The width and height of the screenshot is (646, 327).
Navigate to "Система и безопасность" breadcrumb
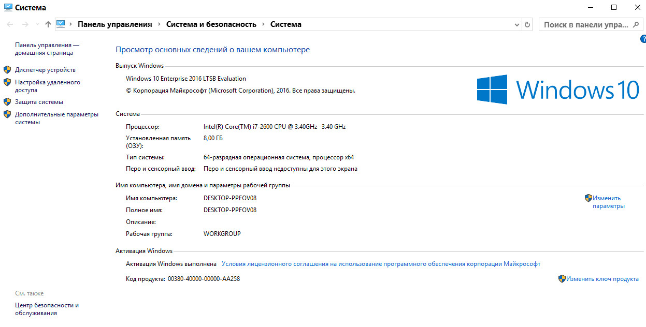click(211, 24)
